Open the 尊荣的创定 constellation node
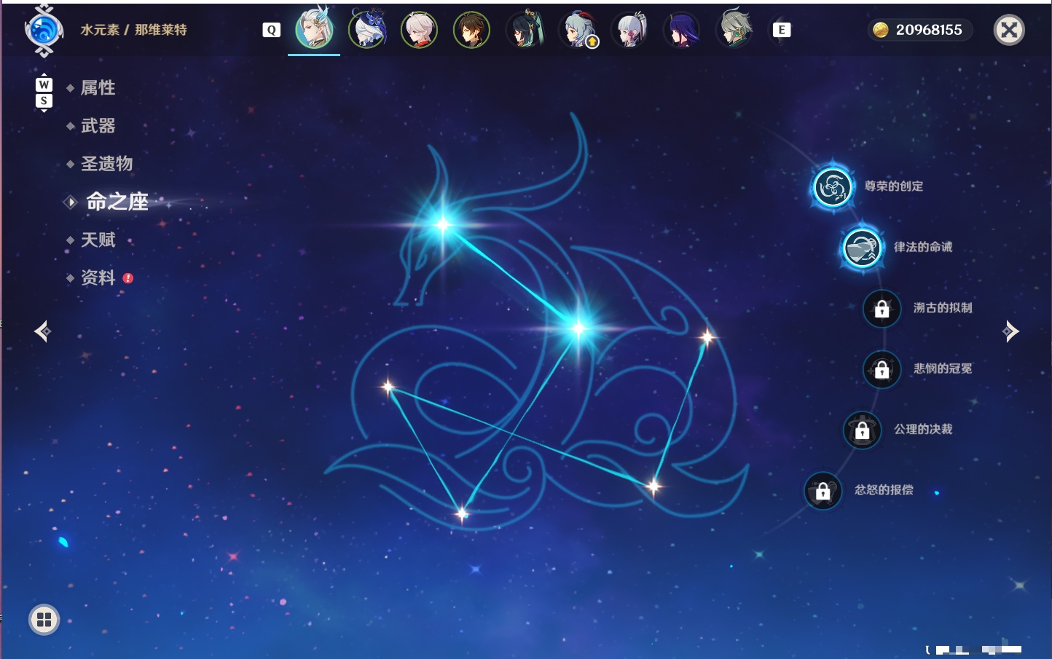 (832, 187)
